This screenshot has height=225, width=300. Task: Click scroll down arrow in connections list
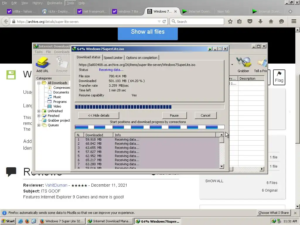click(x=221, y=166)
